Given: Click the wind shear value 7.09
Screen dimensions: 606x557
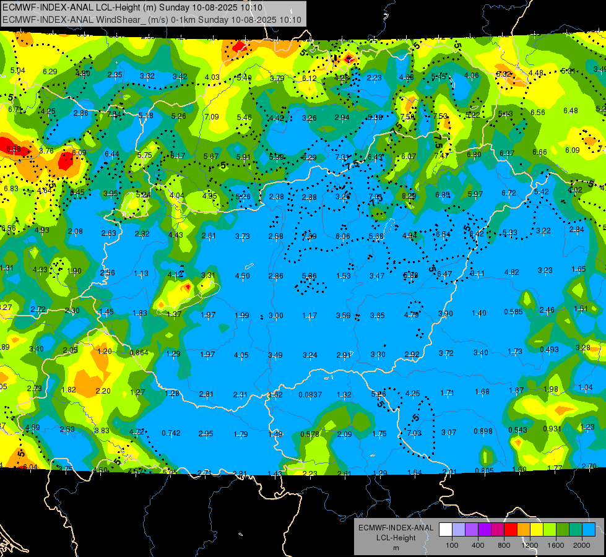Looking at the screenshot, I should pyautogui.click(x=212, y=116).
